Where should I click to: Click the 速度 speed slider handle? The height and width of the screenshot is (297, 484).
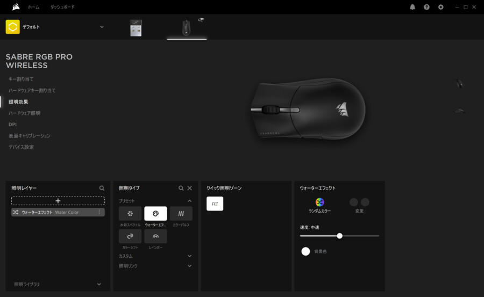click(339, 236)
